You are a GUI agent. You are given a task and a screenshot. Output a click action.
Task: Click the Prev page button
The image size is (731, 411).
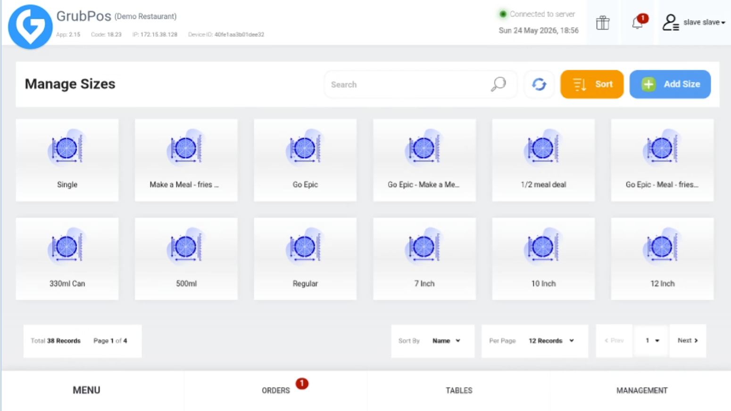click(x=614, y=340)
